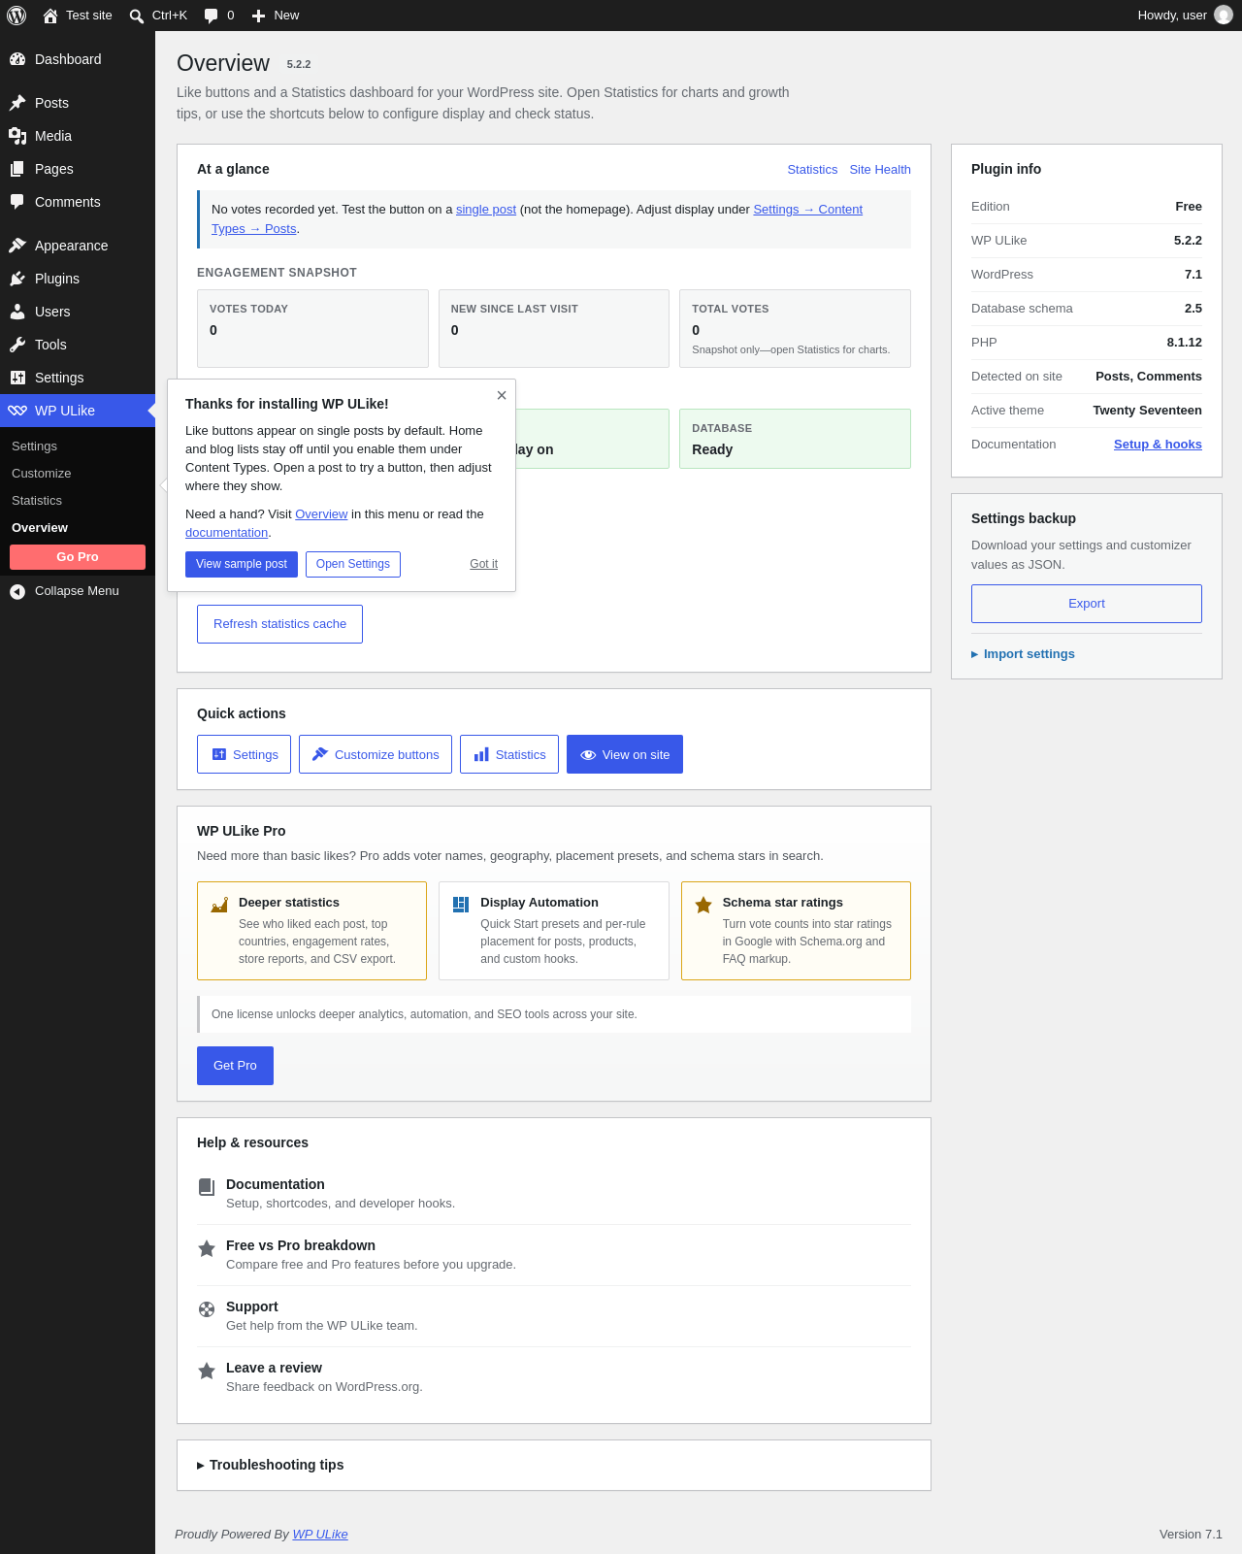Click Refresh statistics cache button
This screenshot has height=1554, width=1242.
[x=279, y=624]
